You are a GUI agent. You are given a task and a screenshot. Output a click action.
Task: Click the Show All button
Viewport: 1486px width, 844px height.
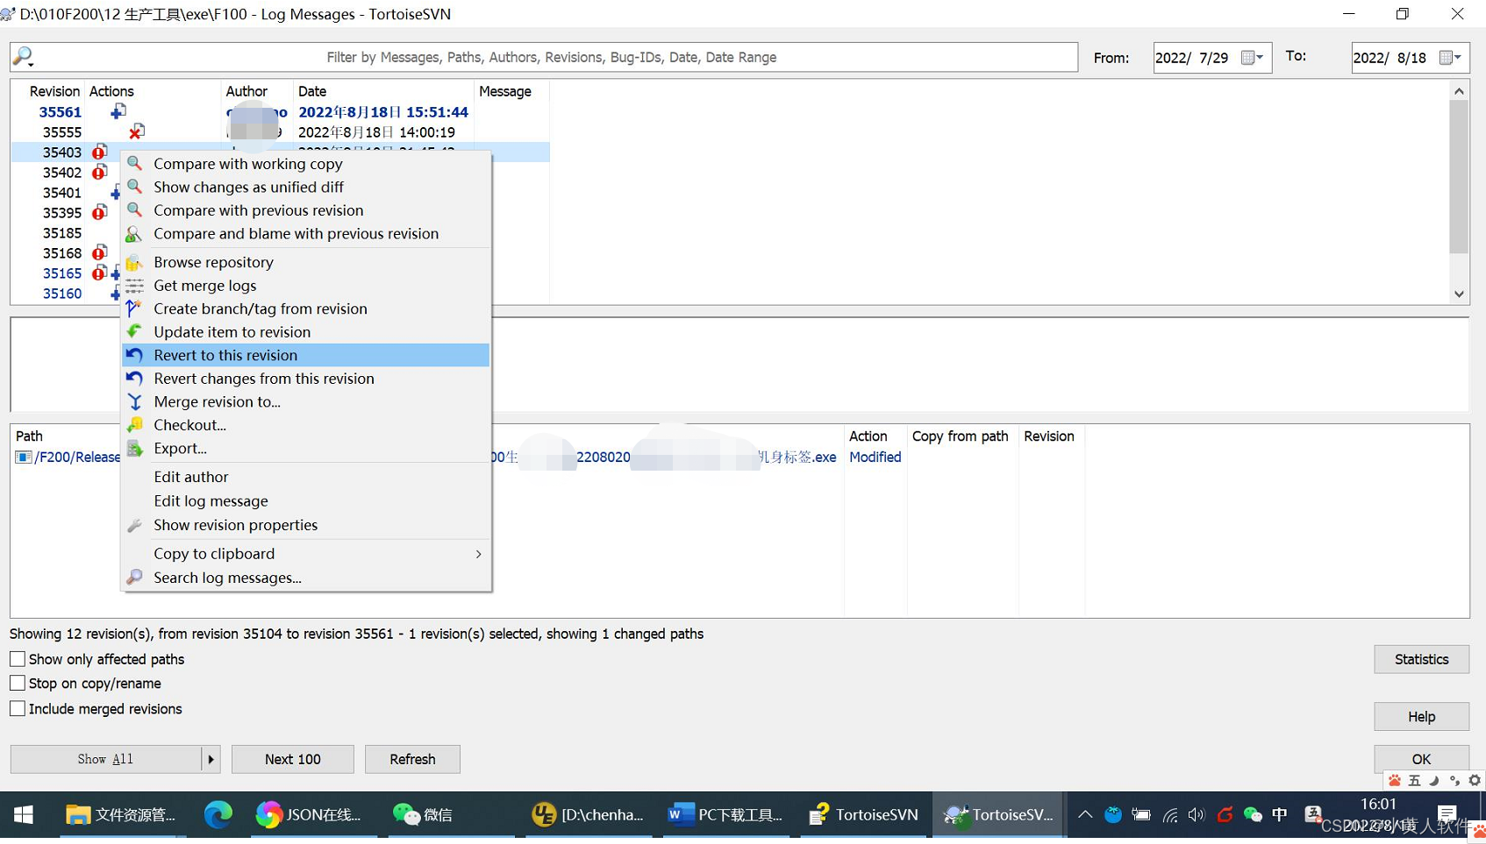tap(105, 759)
